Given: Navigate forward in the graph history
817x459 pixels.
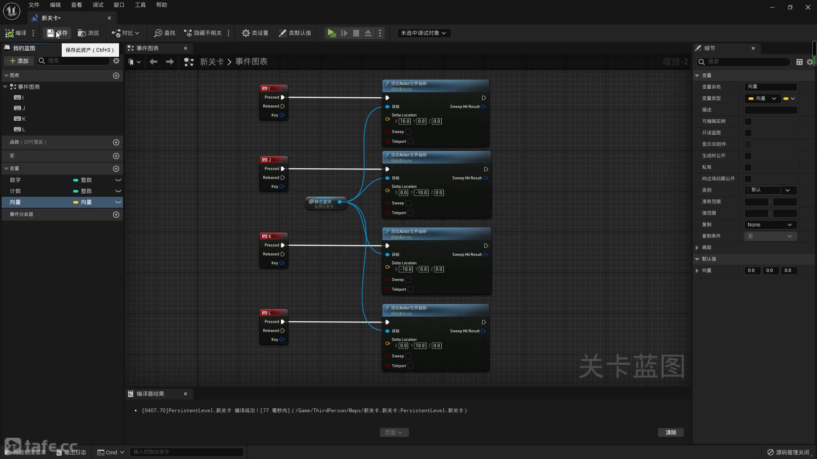Looking at the screenshot, I should pyautogui.click(x=170, y=62).
